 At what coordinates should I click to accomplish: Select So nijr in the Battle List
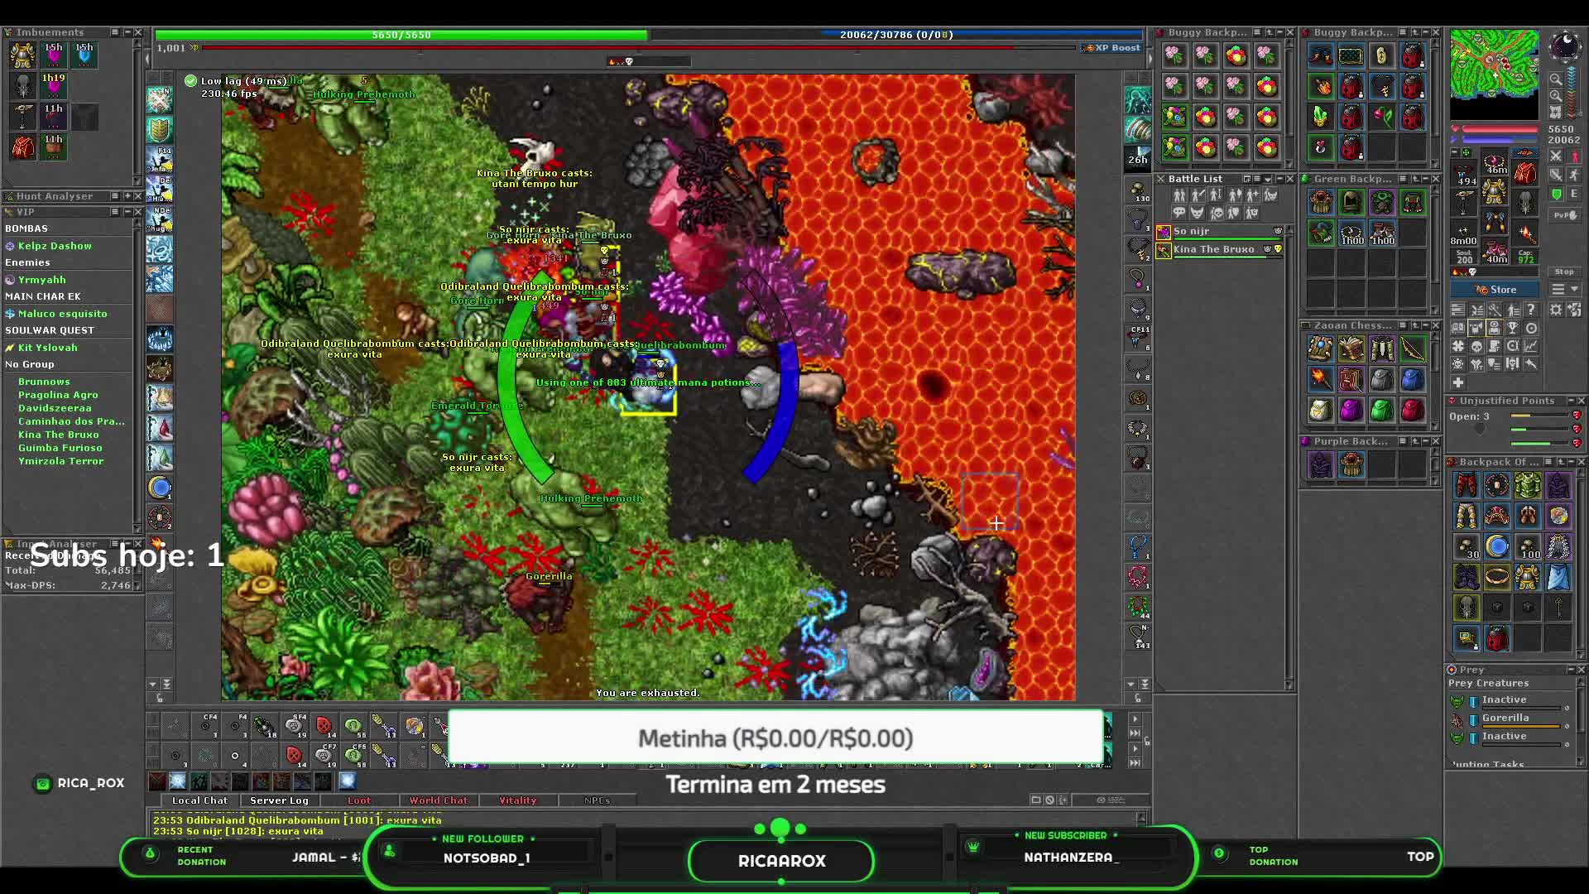pyautogui.click(x=1221, y=232)
